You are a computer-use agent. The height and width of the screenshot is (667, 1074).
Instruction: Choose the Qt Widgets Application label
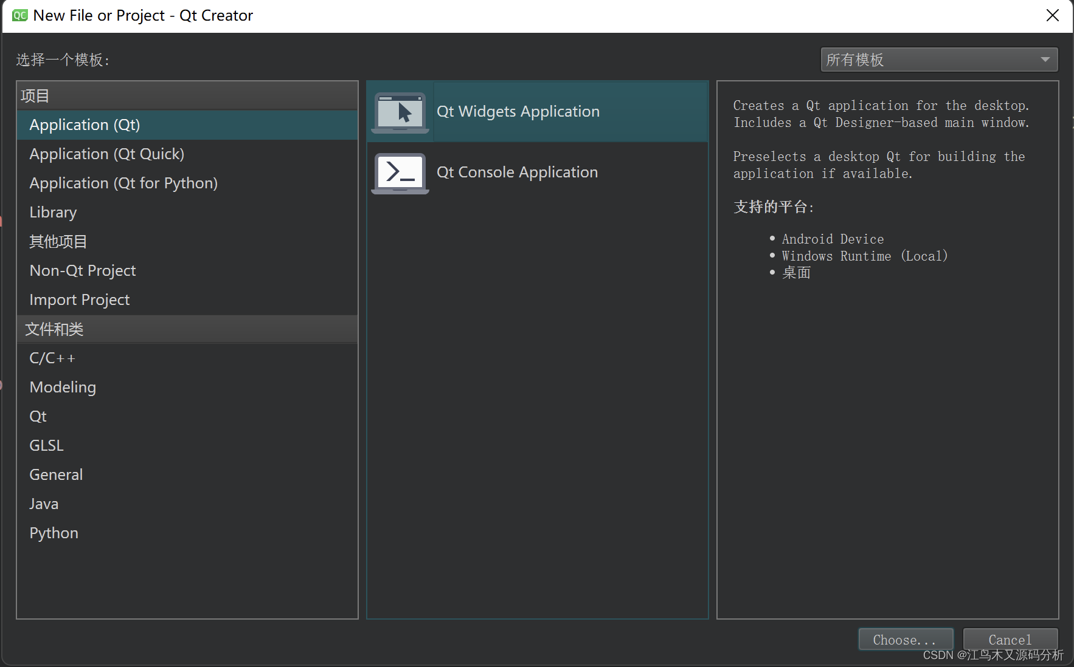pyautogui.click(x=518, y=112)
